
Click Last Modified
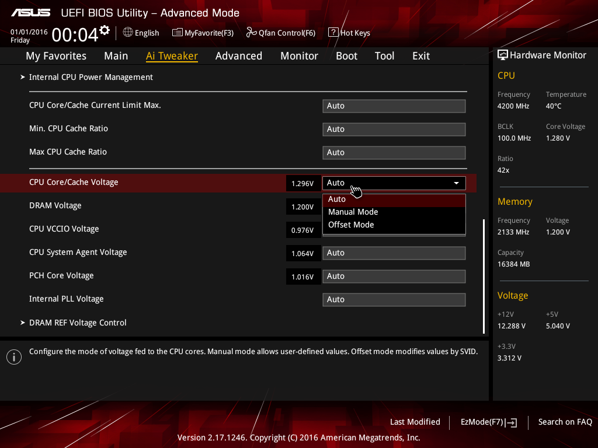tap(415, 422)
